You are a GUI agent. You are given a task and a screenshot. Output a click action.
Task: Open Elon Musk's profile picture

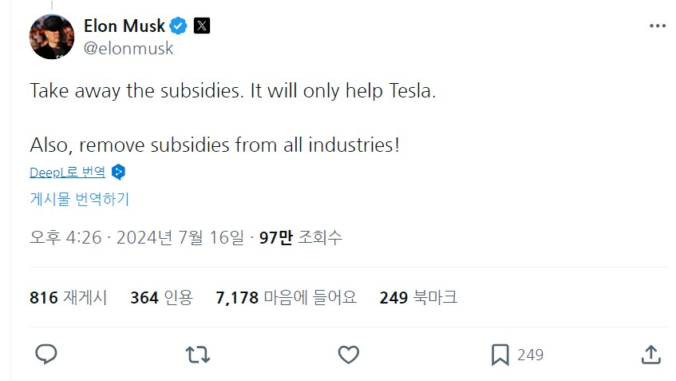[52, 37]
